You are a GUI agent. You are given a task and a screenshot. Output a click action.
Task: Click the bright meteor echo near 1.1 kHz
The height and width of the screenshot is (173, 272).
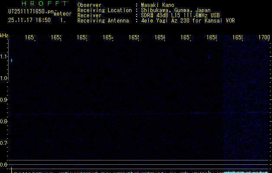click(x=11, y=61)
